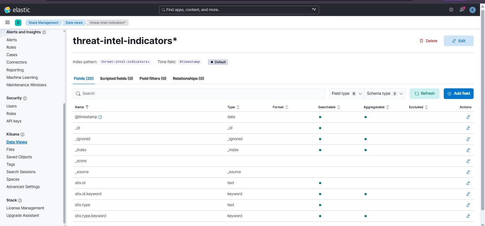This screenshot has height=226, width=485.
Task: Open Saved Objects in sidebar
Action: click(19, 157)
